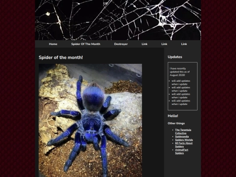
Task: Visit the AnimalFact Spiders link
Action: (181, 151)
